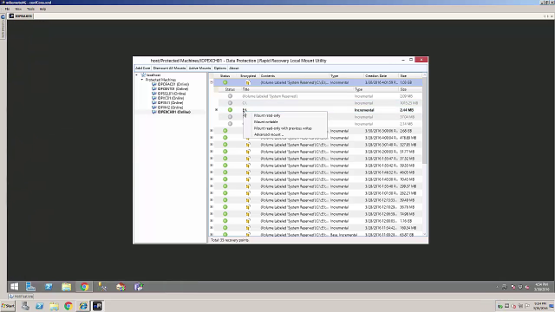
Task: Expand the 160.54 MB recovery point row
Action: click(212, 228)
